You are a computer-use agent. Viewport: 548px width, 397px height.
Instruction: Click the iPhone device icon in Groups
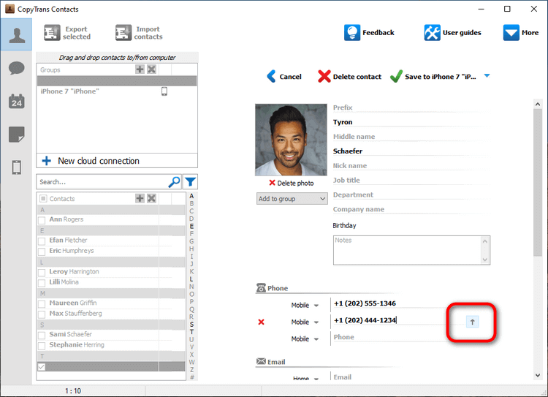[164, 91]
